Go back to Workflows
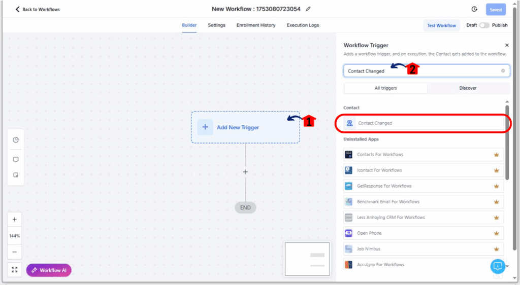520x285 pixels. coord(38,9)
